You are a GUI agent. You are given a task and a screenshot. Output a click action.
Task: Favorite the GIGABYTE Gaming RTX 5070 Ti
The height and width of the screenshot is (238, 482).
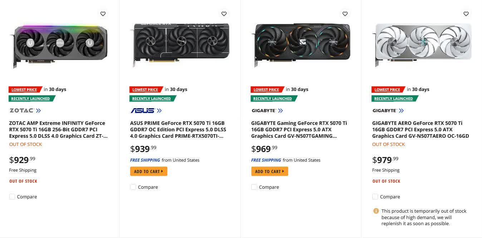click(345, 14)
